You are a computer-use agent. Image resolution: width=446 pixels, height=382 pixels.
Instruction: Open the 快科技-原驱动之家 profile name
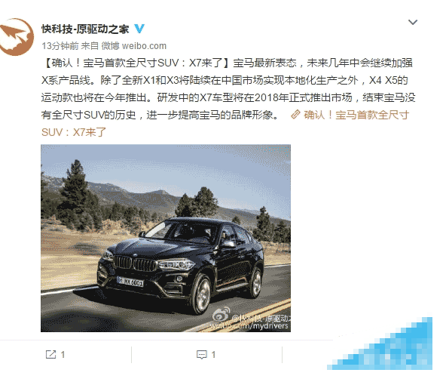85,29
